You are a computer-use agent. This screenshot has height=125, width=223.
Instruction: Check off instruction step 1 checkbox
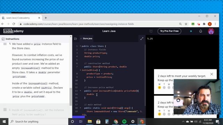coord(5,44)
